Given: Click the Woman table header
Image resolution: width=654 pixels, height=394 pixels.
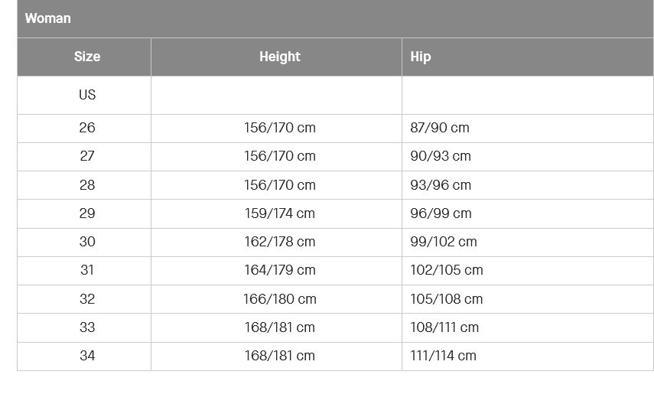Looking at the screenshot, I should click(x=335, y=18).
